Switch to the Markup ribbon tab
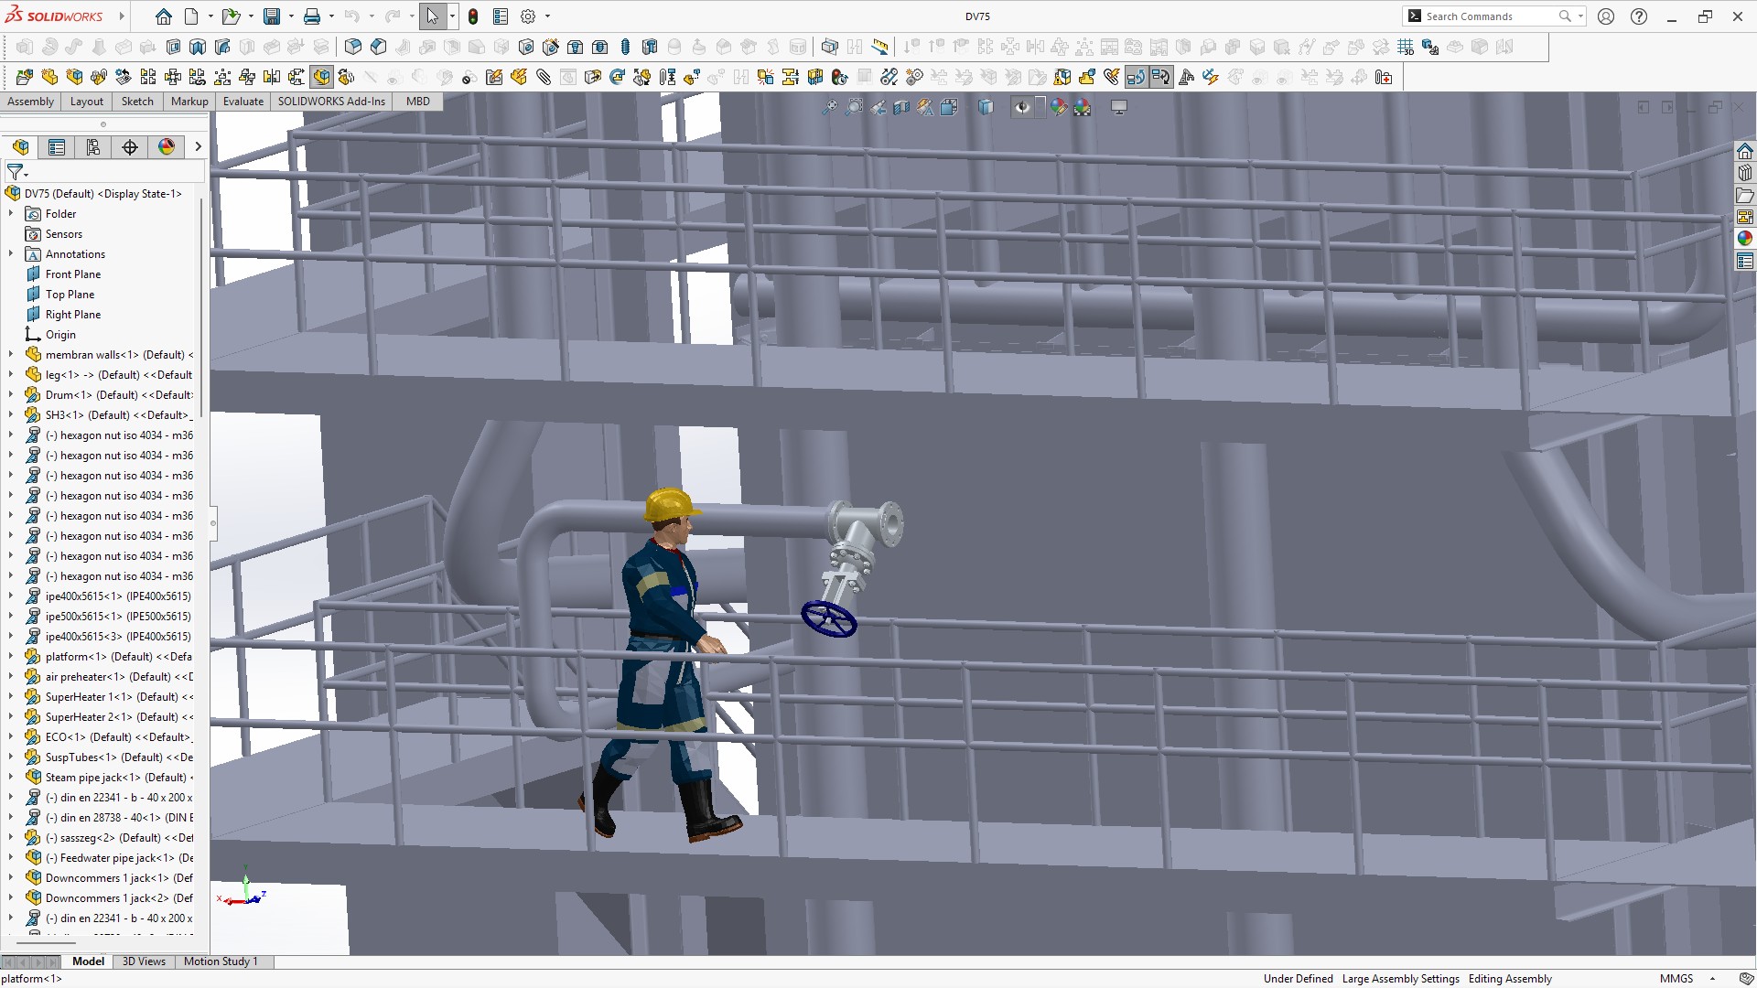This screenshot has height=988, width=1757. [189, 102]
